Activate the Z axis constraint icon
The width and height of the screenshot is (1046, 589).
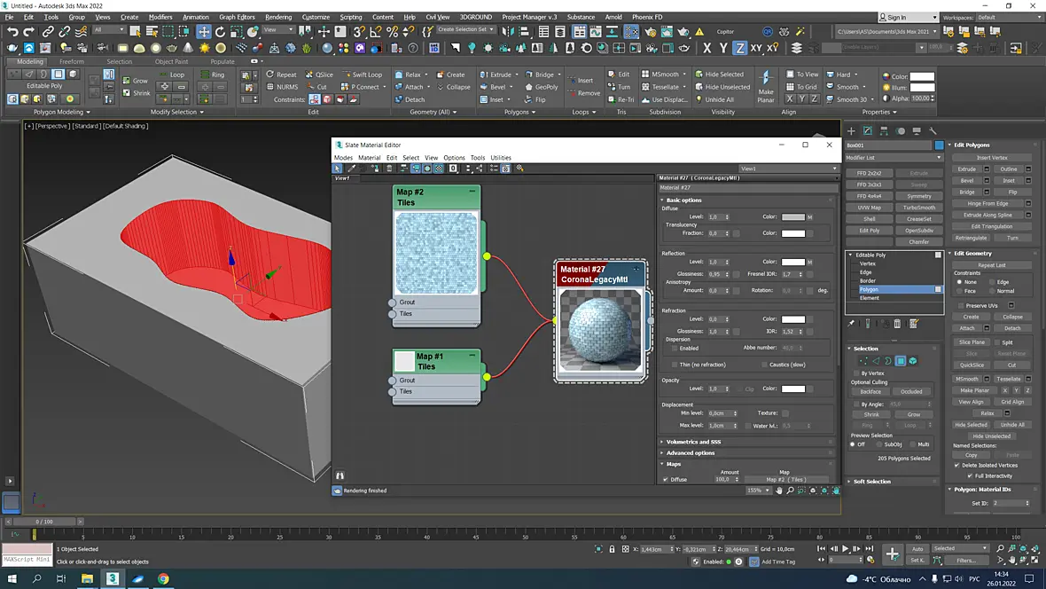740,48
